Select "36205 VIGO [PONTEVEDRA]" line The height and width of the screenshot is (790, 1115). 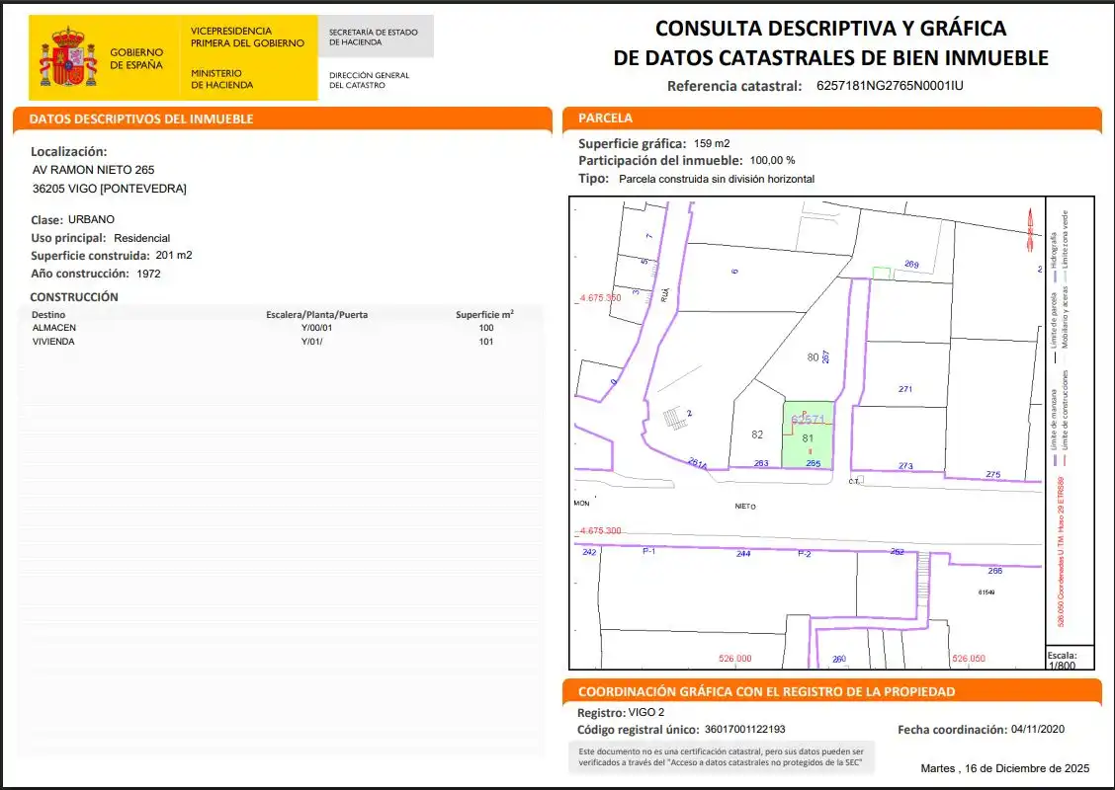[x=110, y=189]
